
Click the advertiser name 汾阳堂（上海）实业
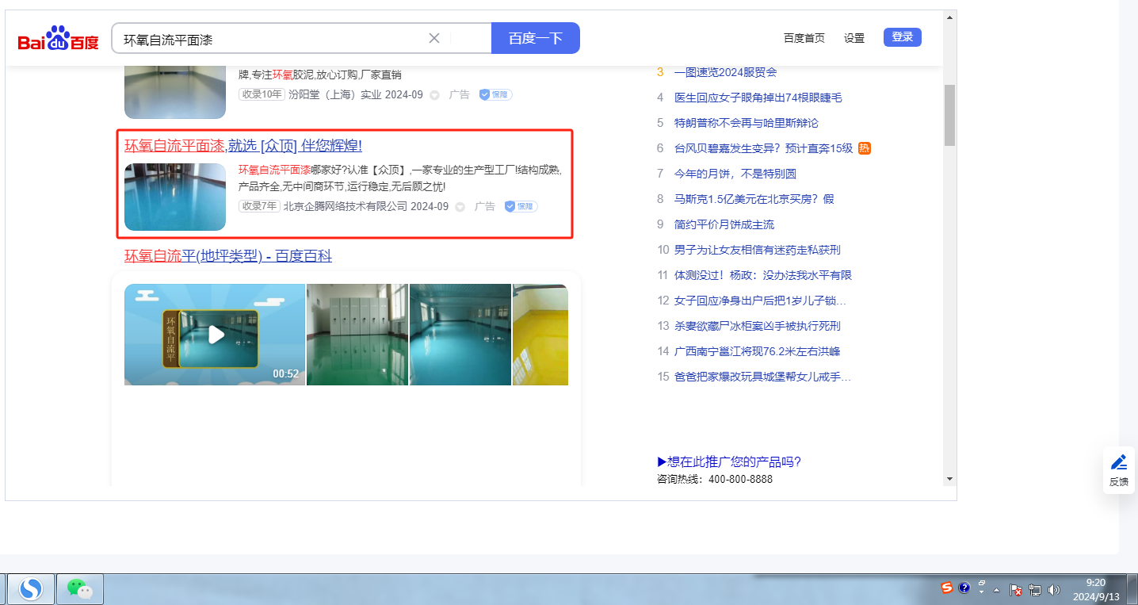tap(335, 94)
